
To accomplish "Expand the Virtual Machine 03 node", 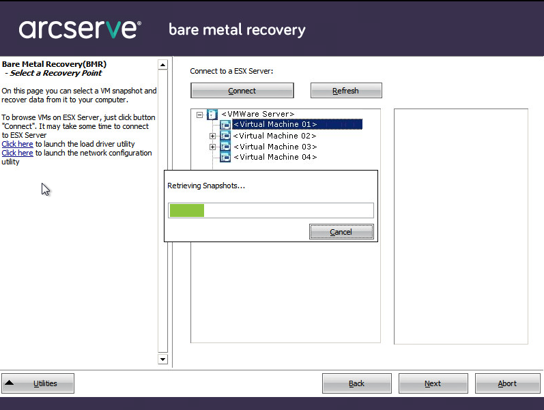I will [x=212, y=147].
